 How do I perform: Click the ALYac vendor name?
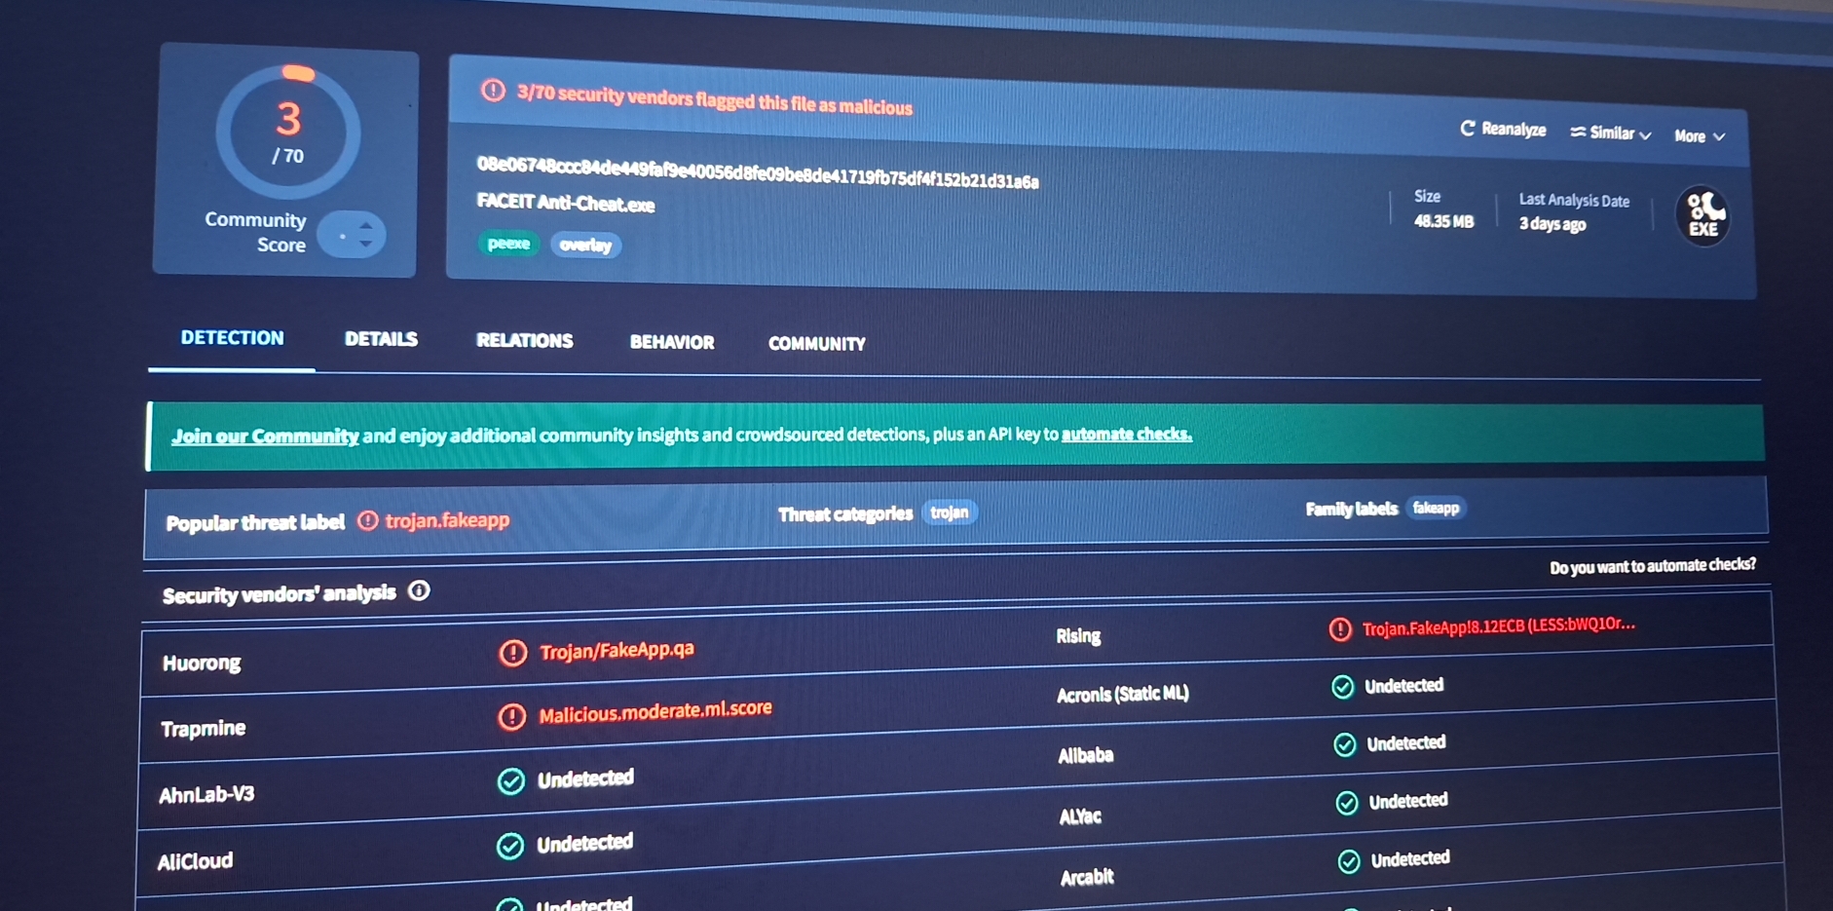pyautogui.click(x=1080, y=816)
